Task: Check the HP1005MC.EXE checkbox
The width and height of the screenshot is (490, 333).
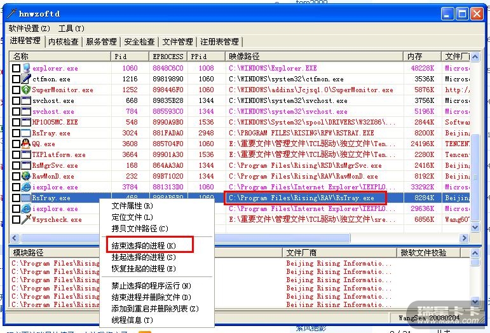Action: (17, 122)
